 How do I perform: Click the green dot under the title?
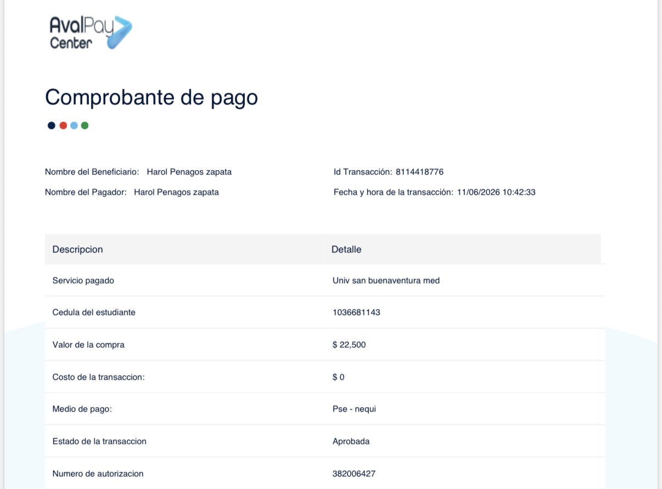pyautogui.click(x=85, y=126)
